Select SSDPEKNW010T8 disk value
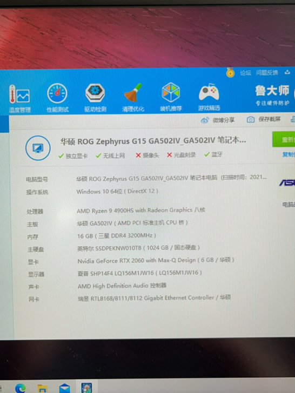Viewport: 295px width, 393px height. tap(138, 248)
